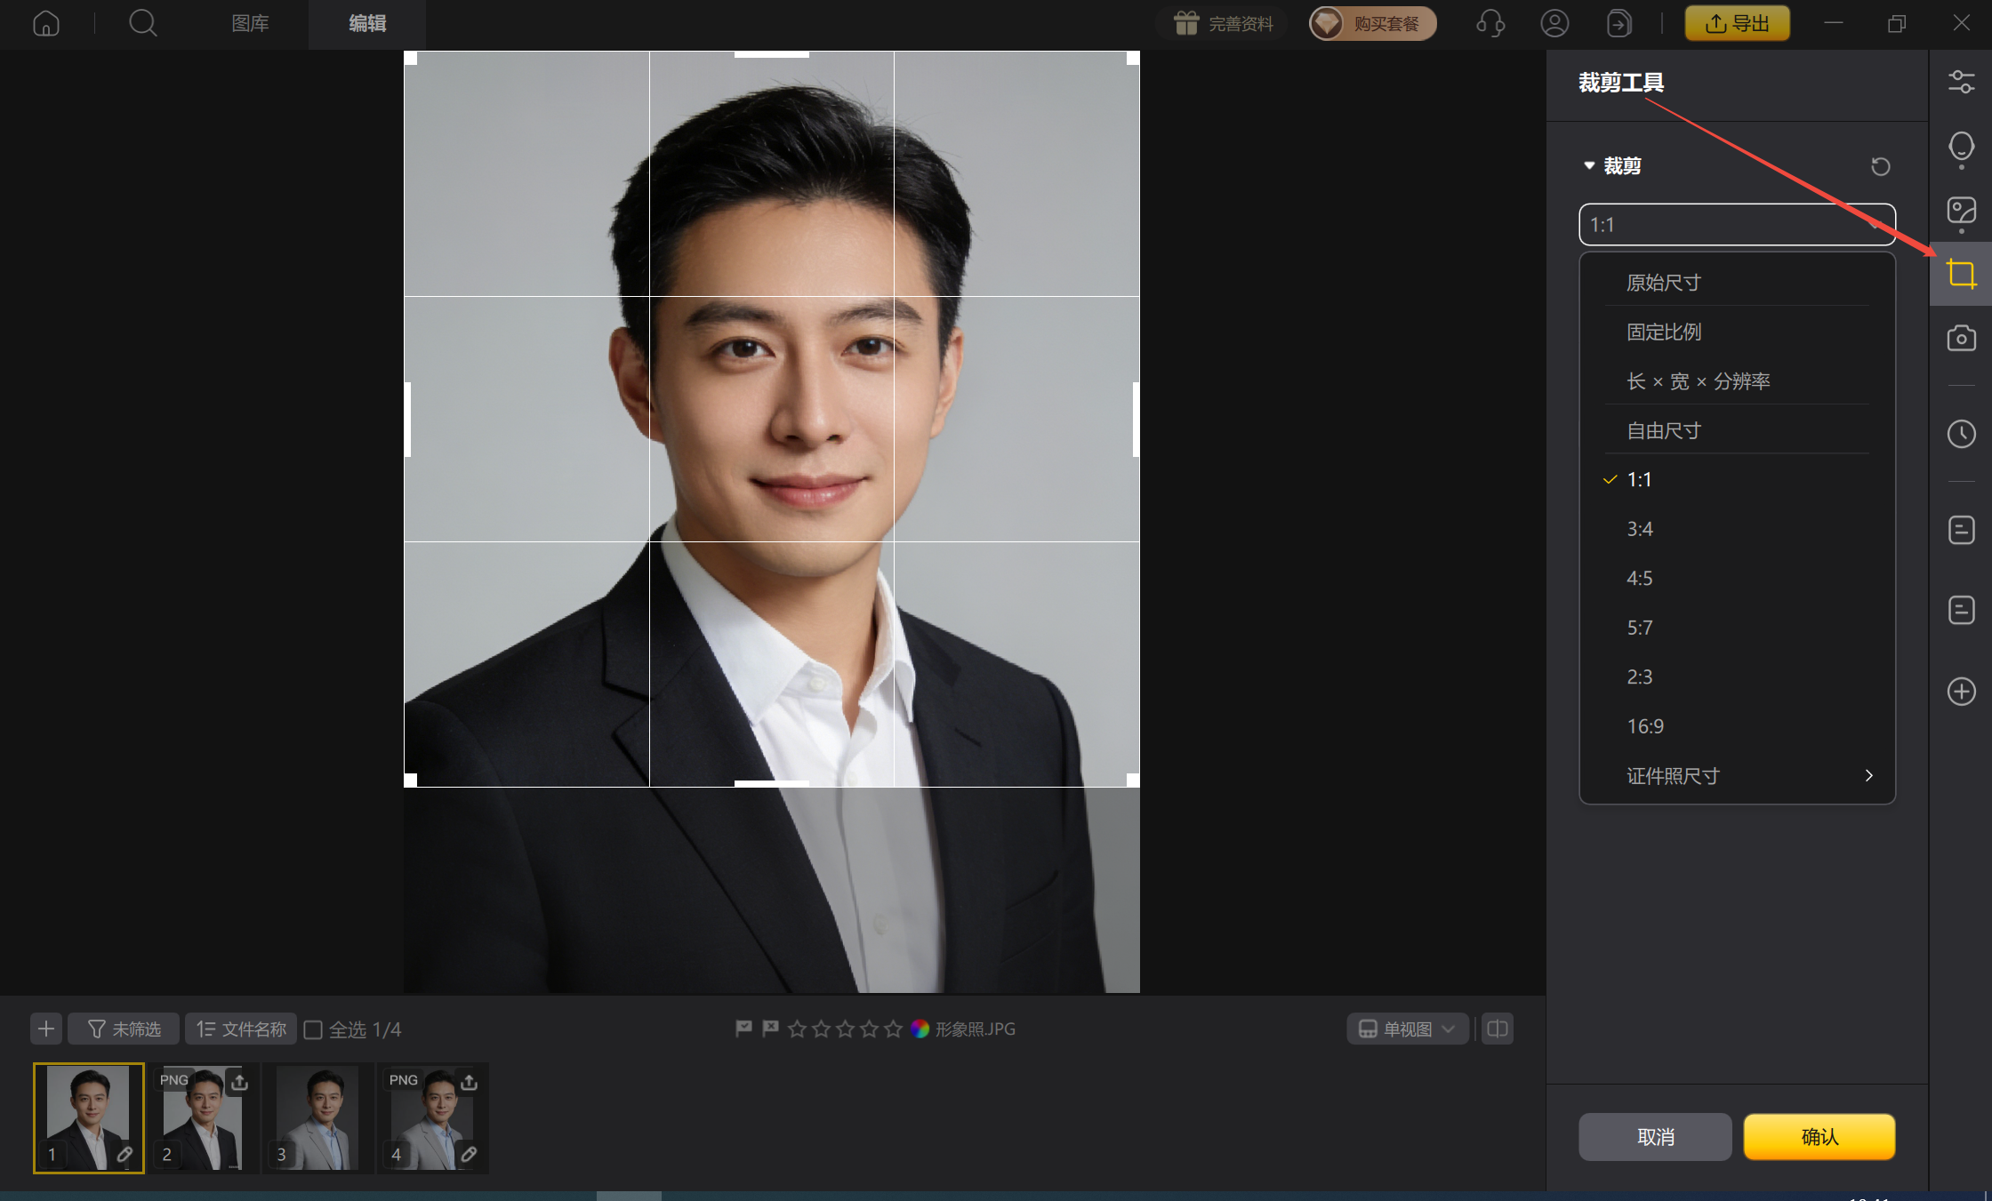This screenshot has height=1201, width=1992.
Task: Click the 确认 confirm button
Action: (x=1819, y=1137)
